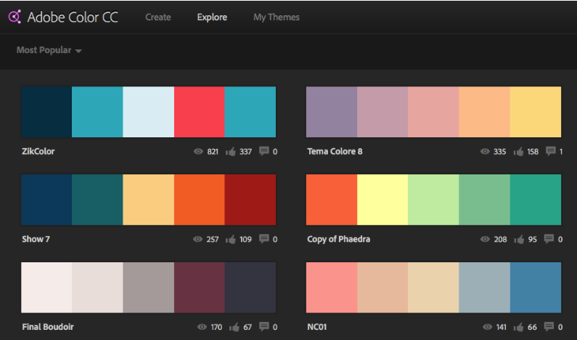Click the 170 views count of Final Boudoir

pos(216,327)
